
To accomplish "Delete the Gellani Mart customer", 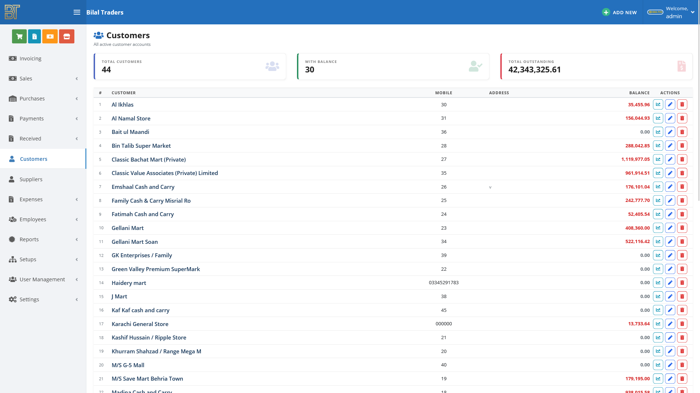I will pos(682,228).
